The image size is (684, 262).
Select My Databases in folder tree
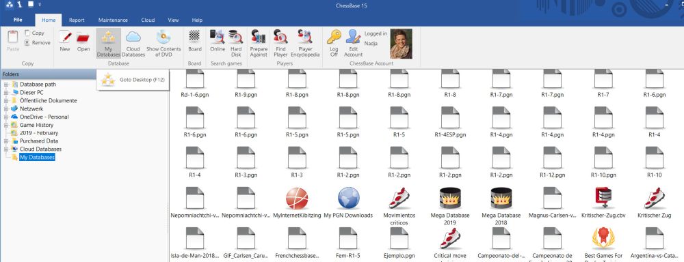tap(37, 157)
